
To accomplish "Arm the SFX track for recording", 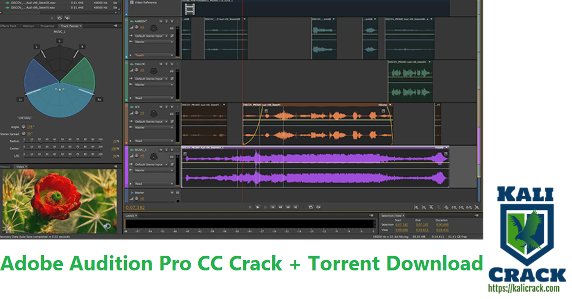I will click(172, 107).
